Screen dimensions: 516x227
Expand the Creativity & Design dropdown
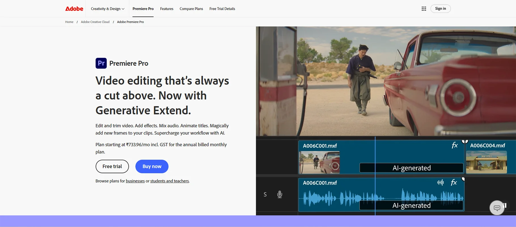(107, 9)
